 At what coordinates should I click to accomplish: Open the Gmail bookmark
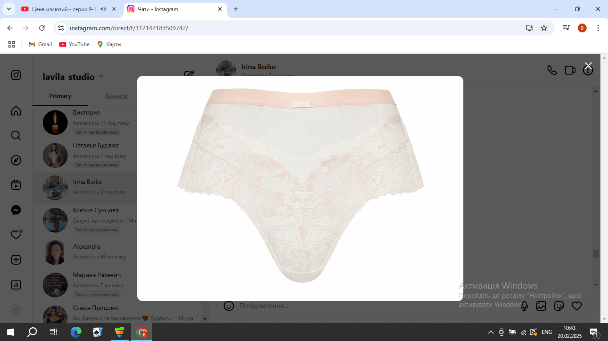pyautogui.click(x=41, y=44)
